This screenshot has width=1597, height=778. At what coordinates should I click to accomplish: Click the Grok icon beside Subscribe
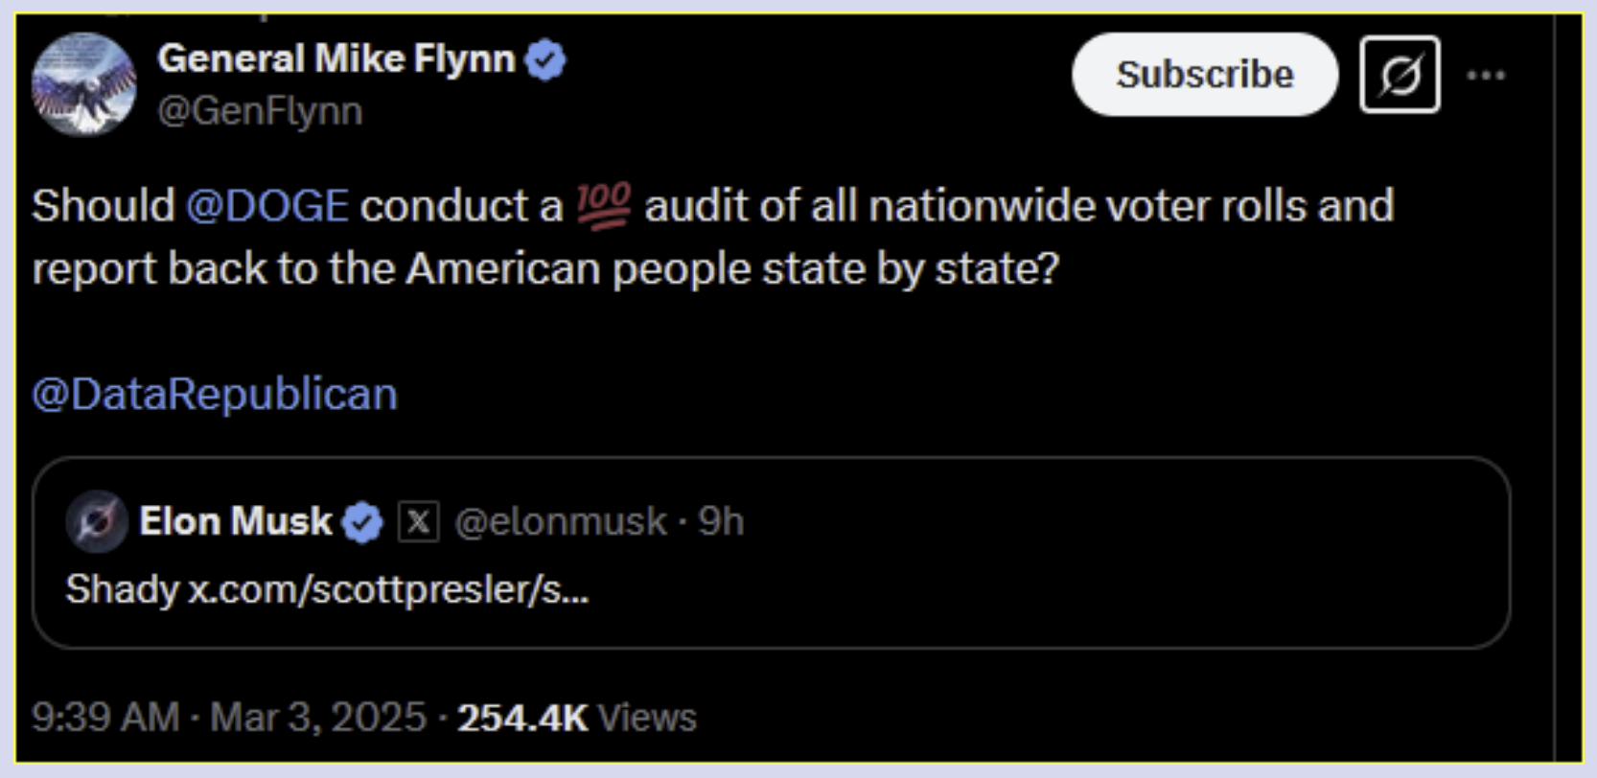1400,75
